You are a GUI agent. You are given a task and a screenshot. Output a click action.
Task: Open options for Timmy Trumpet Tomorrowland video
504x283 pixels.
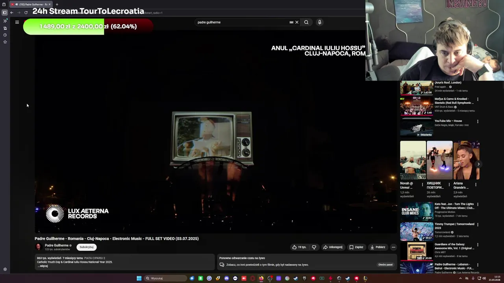(478, 224)
